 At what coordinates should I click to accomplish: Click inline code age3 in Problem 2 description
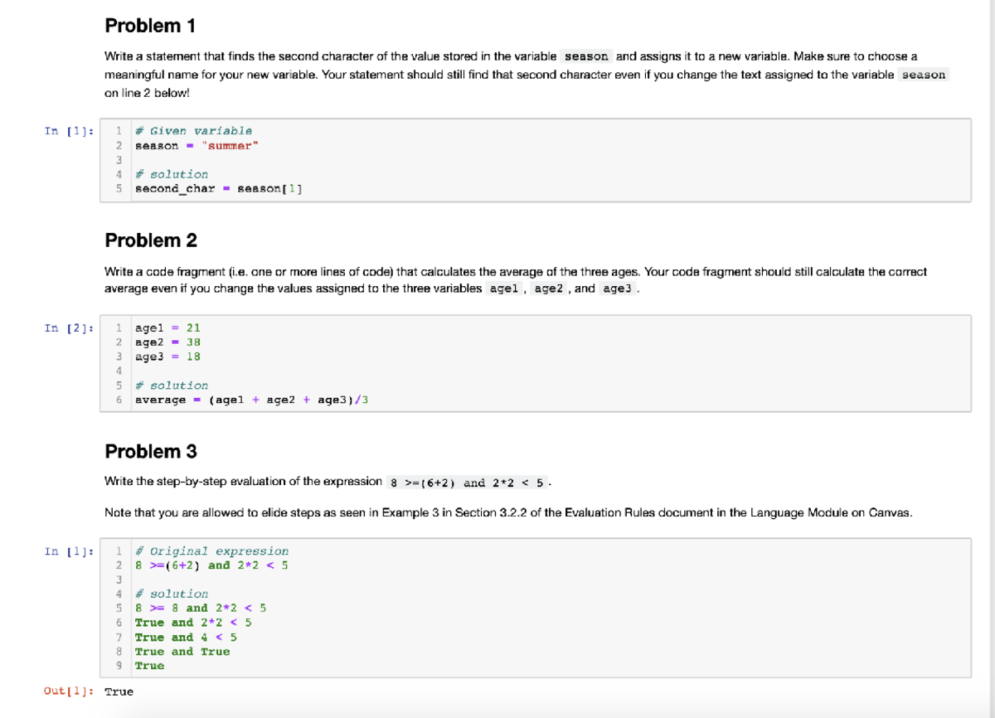[618, 289]
